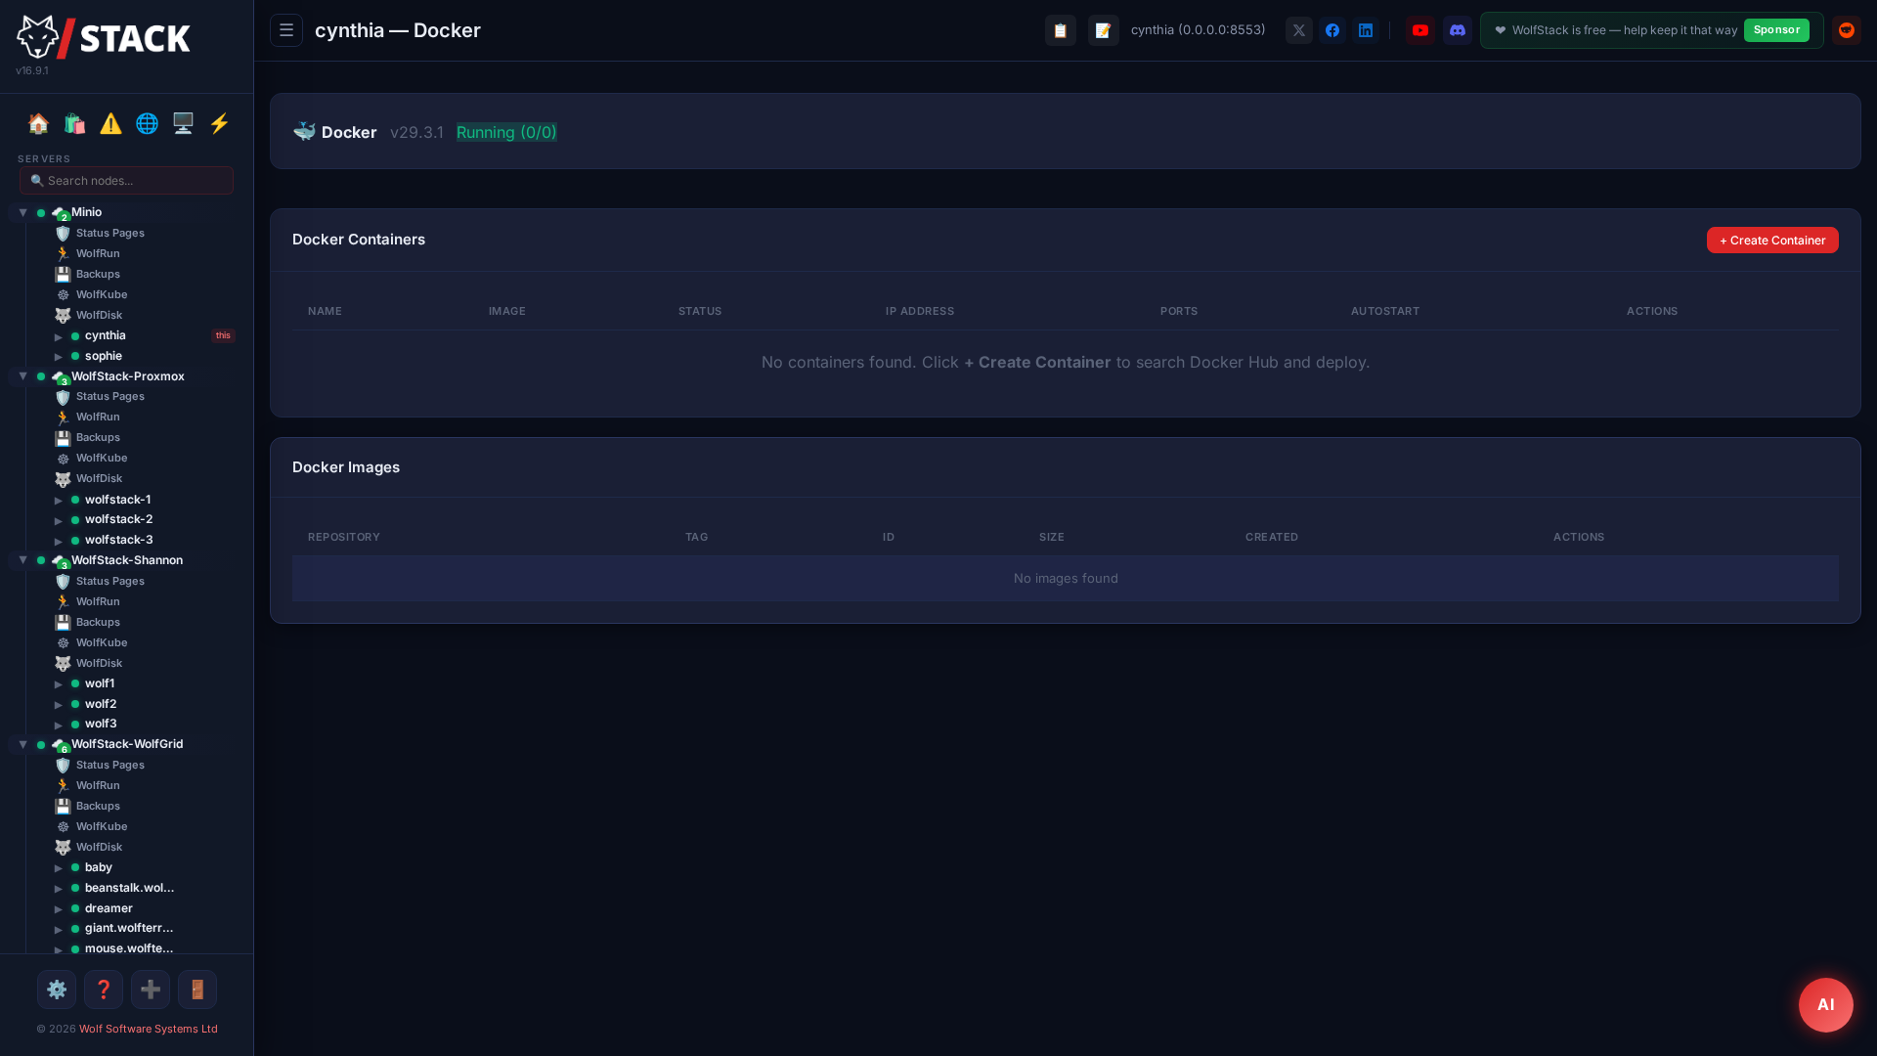Expand the baby node arrow
Image resolution: width=1877 pixels, height=1056 pixels.
[x=59, y=867]
